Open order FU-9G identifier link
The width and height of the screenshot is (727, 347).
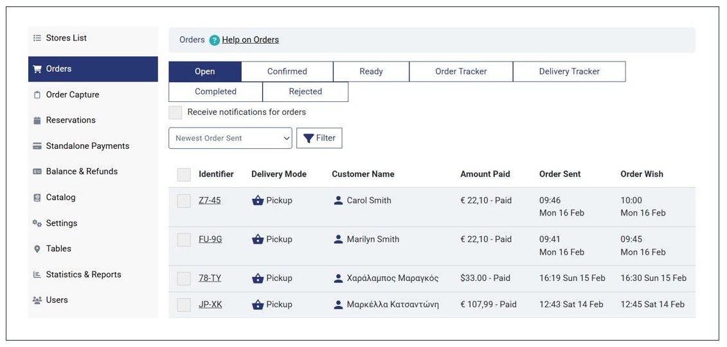click(x=210, y=240)
